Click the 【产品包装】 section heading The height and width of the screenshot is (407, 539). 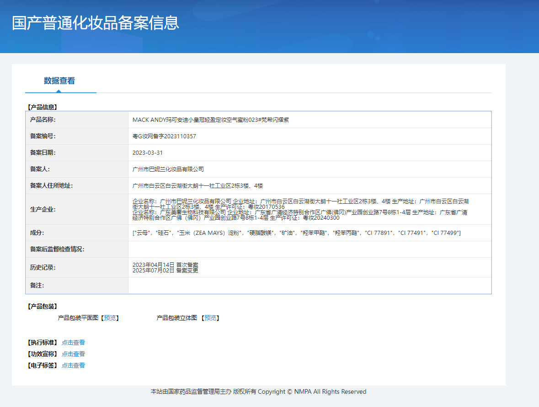point(42,306)
